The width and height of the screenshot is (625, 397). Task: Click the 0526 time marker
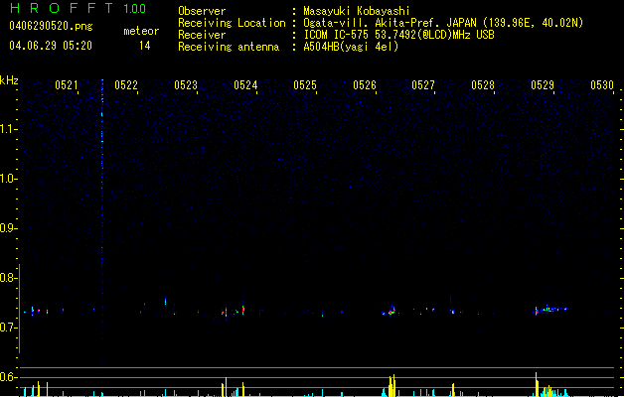click(365, 85)
